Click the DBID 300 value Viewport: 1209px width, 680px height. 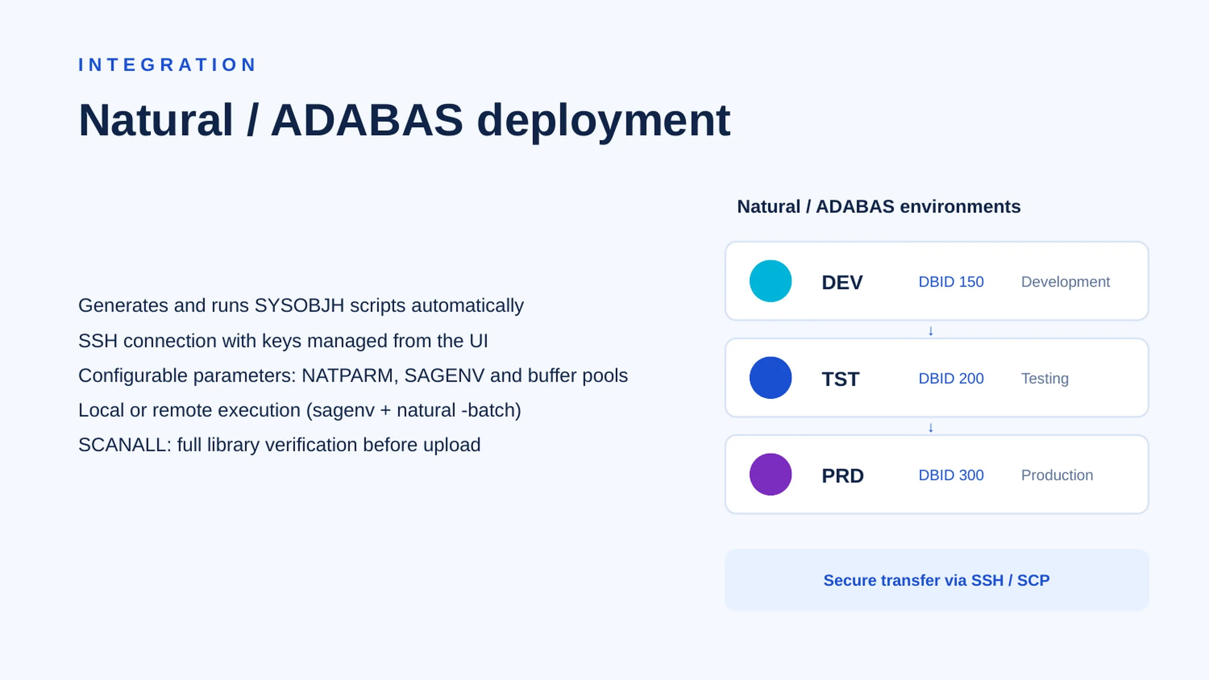point(951,475)
